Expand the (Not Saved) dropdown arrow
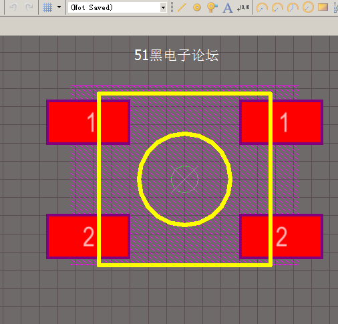338x324 pixels. pyautogui.click(x=163, y=7)
